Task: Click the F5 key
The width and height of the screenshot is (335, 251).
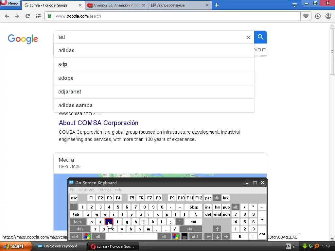Action: 132,198
